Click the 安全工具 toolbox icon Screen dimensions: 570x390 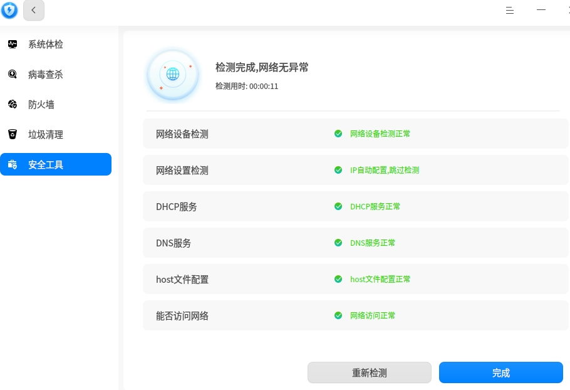click(x=13, y=164)
